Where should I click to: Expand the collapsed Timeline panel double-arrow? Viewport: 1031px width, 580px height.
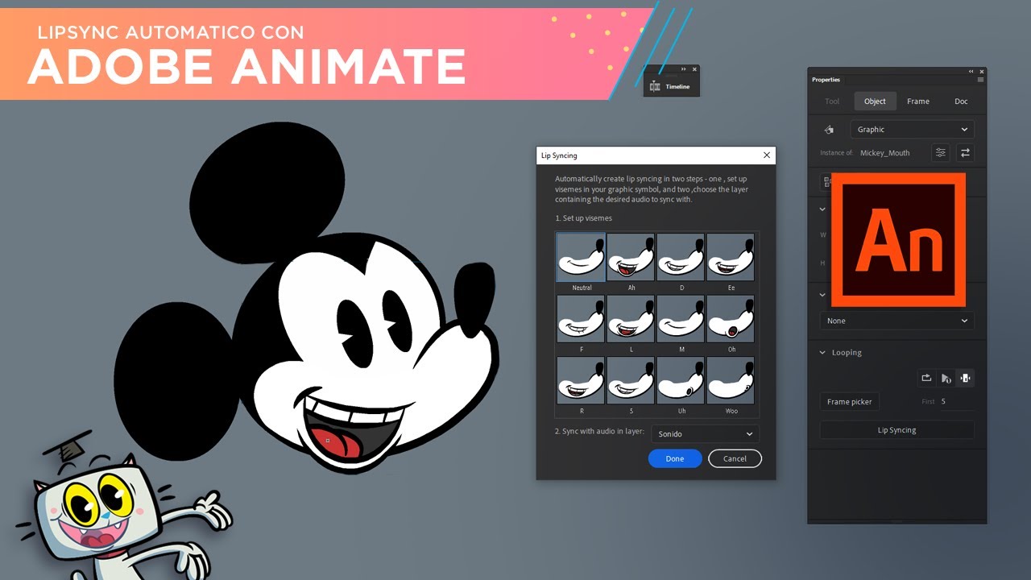click(x=684, y=69)
